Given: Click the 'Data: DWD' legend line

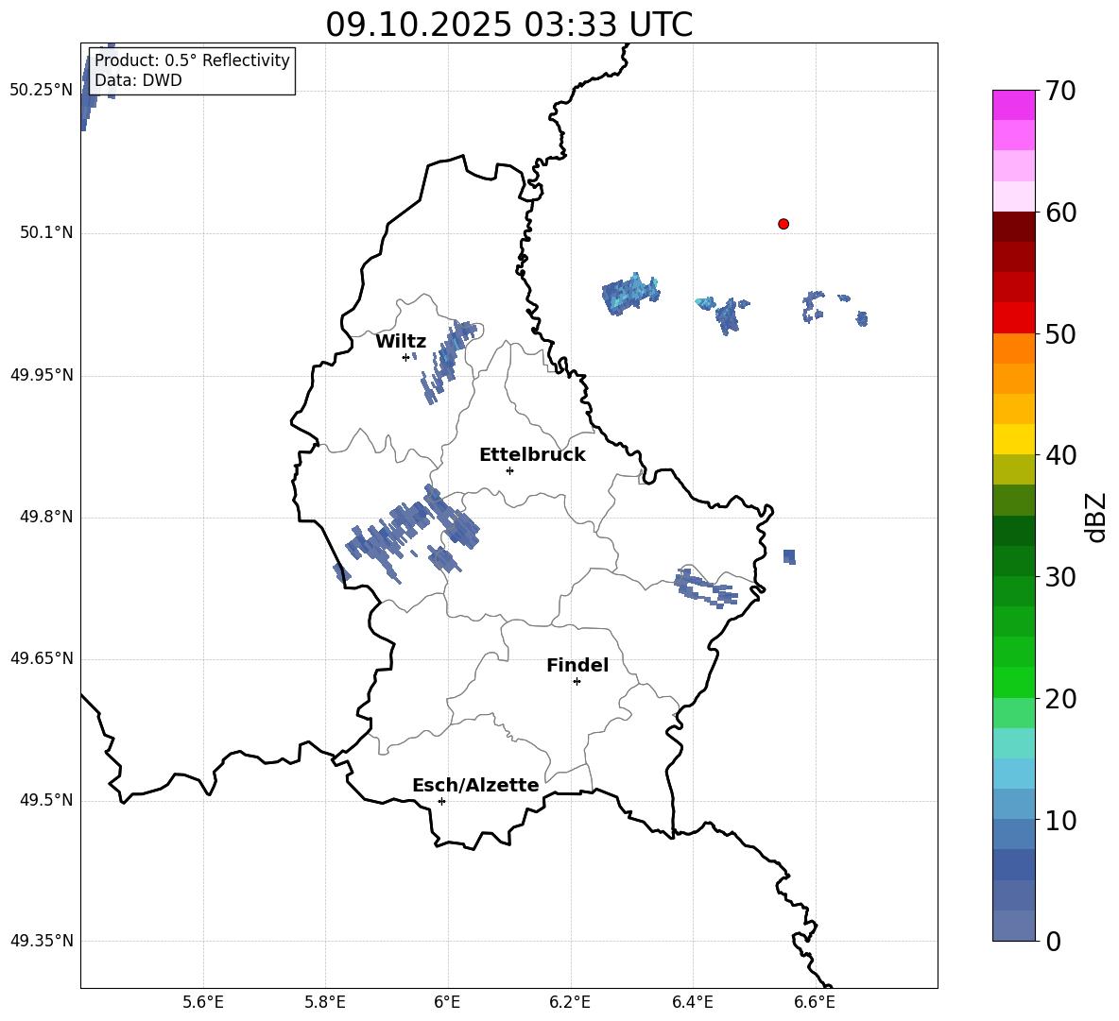Looking at the screenshot, I should coord(138,80).
